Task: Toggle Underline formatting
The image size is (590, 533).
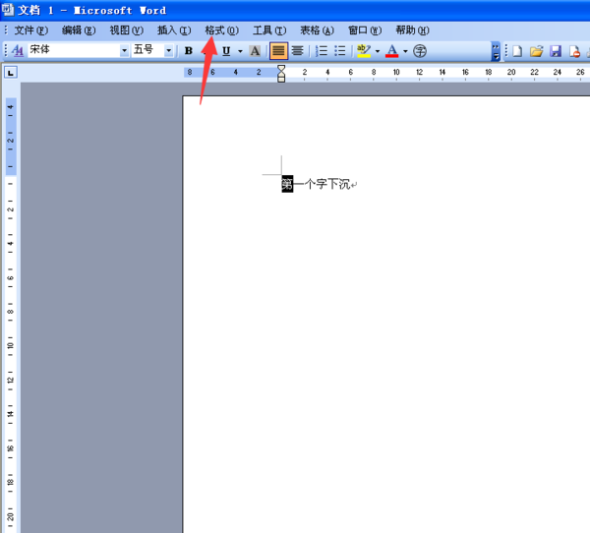Action: click(226, 50)
